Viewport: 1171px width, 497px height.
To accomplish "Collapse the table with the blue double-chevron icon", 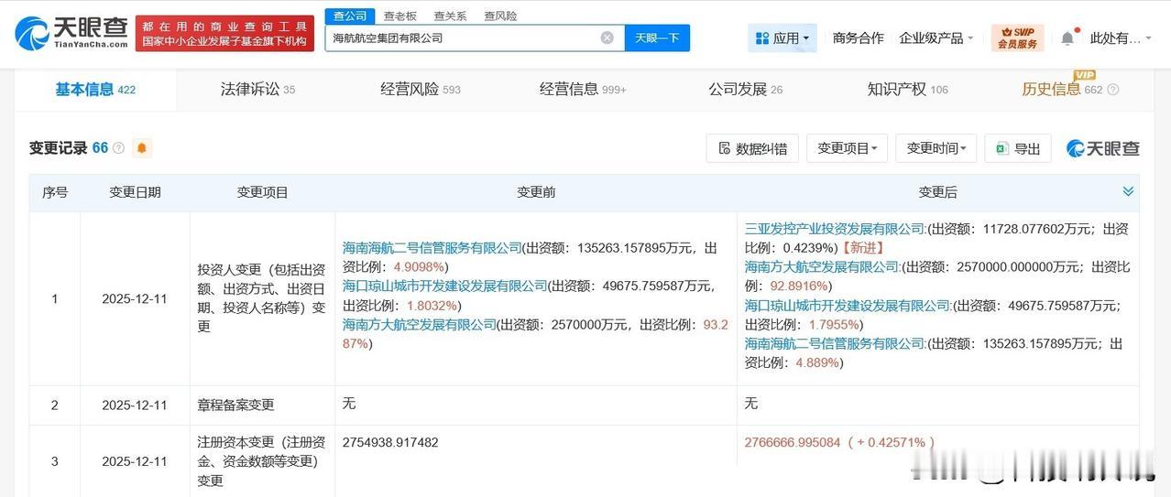I will (x=1128, y=191).
